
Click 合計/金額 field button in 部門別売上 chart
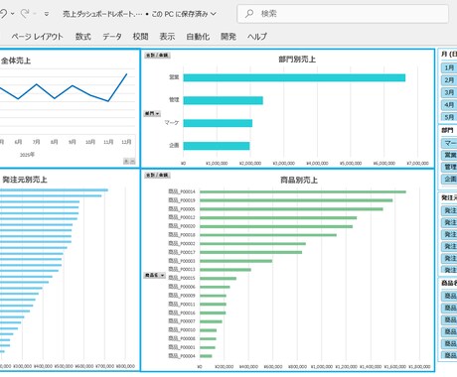tap(157, 56)
